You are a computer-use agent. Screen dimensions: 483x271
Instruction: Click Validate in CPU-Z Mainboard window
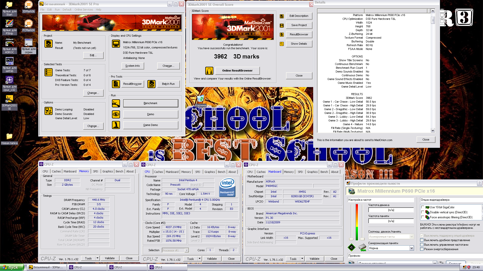pyautogui.click(x=314, y=259)
